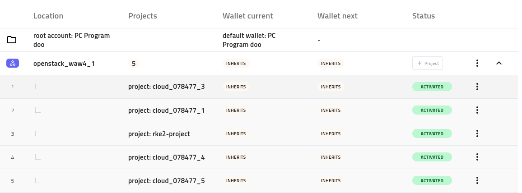The height and width of the screenshot is (193, 522).
Task: Click Inherits wallet current badge for openstack_waw4_1
Action: pos(236,64)
